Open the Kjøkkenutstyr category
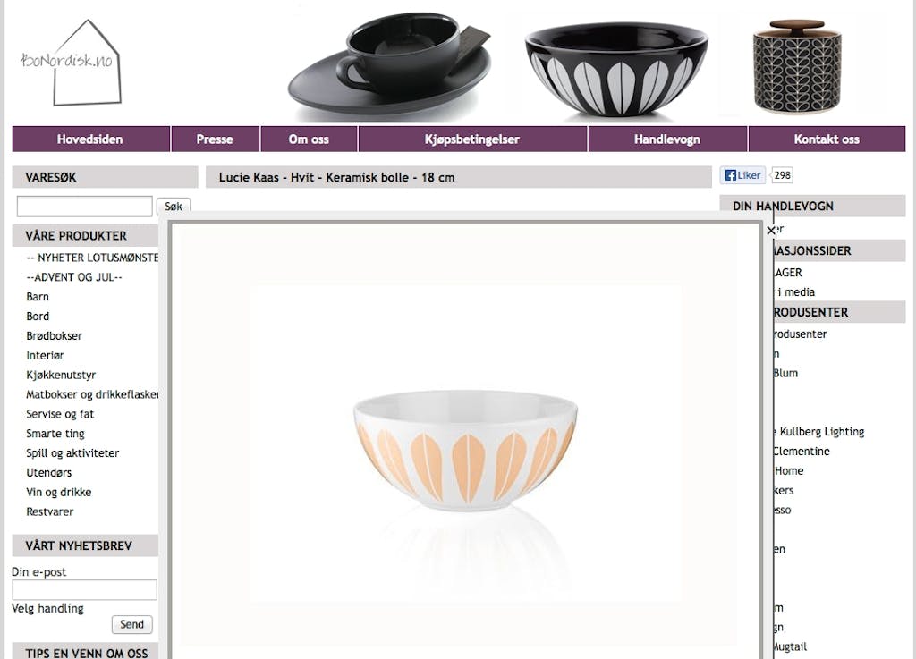 [x=61, y=375]
